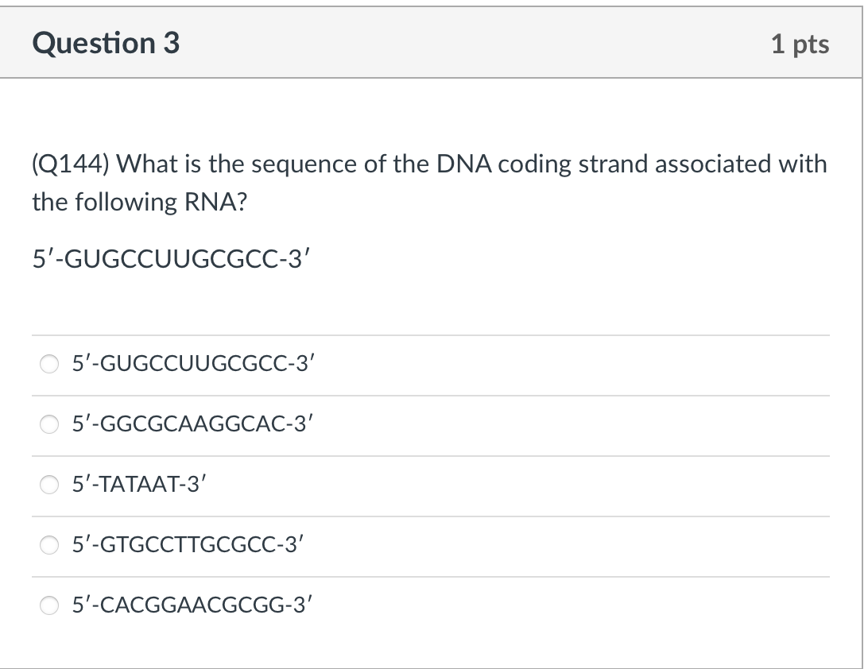The height and width of the screenshot is (669, 868).
Task: Select the radio button for 5'-GTGCCTTGCGCC-3'
Action: click(x=49, y=545)
